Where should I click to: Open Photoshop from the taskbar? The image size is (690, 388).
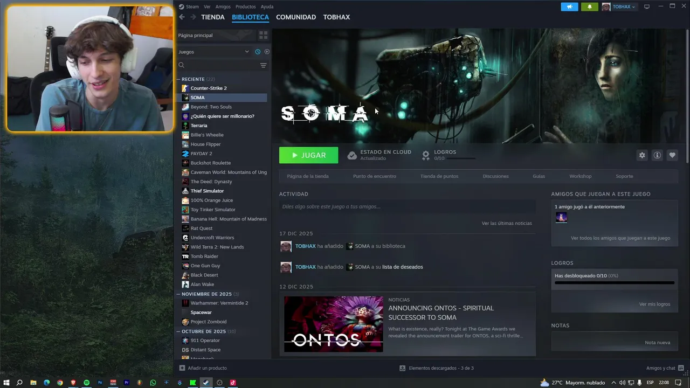(x=100, y=383)
